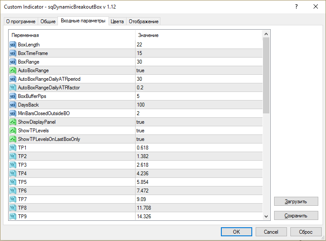Click the double-type icon next to AutoBoxRangeDailyATRfactor
This screenshot has width=326, height=241.
pyautogui.click(x=12, y=88)
